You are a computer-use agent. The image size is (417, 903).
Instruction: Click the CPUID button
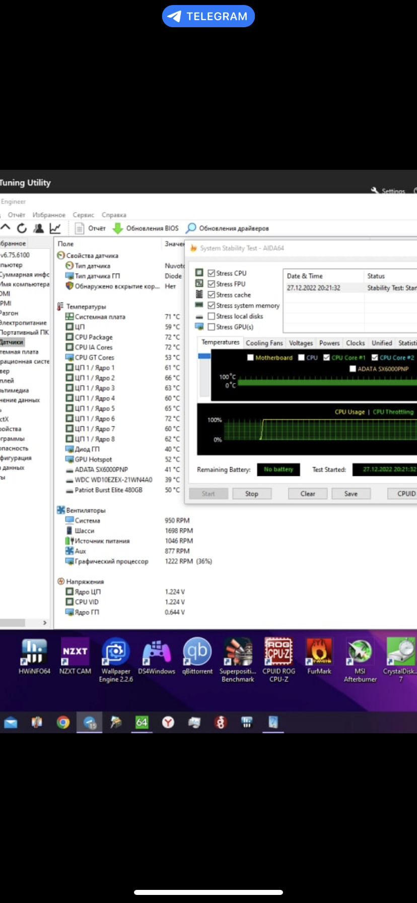pos(402,494)
